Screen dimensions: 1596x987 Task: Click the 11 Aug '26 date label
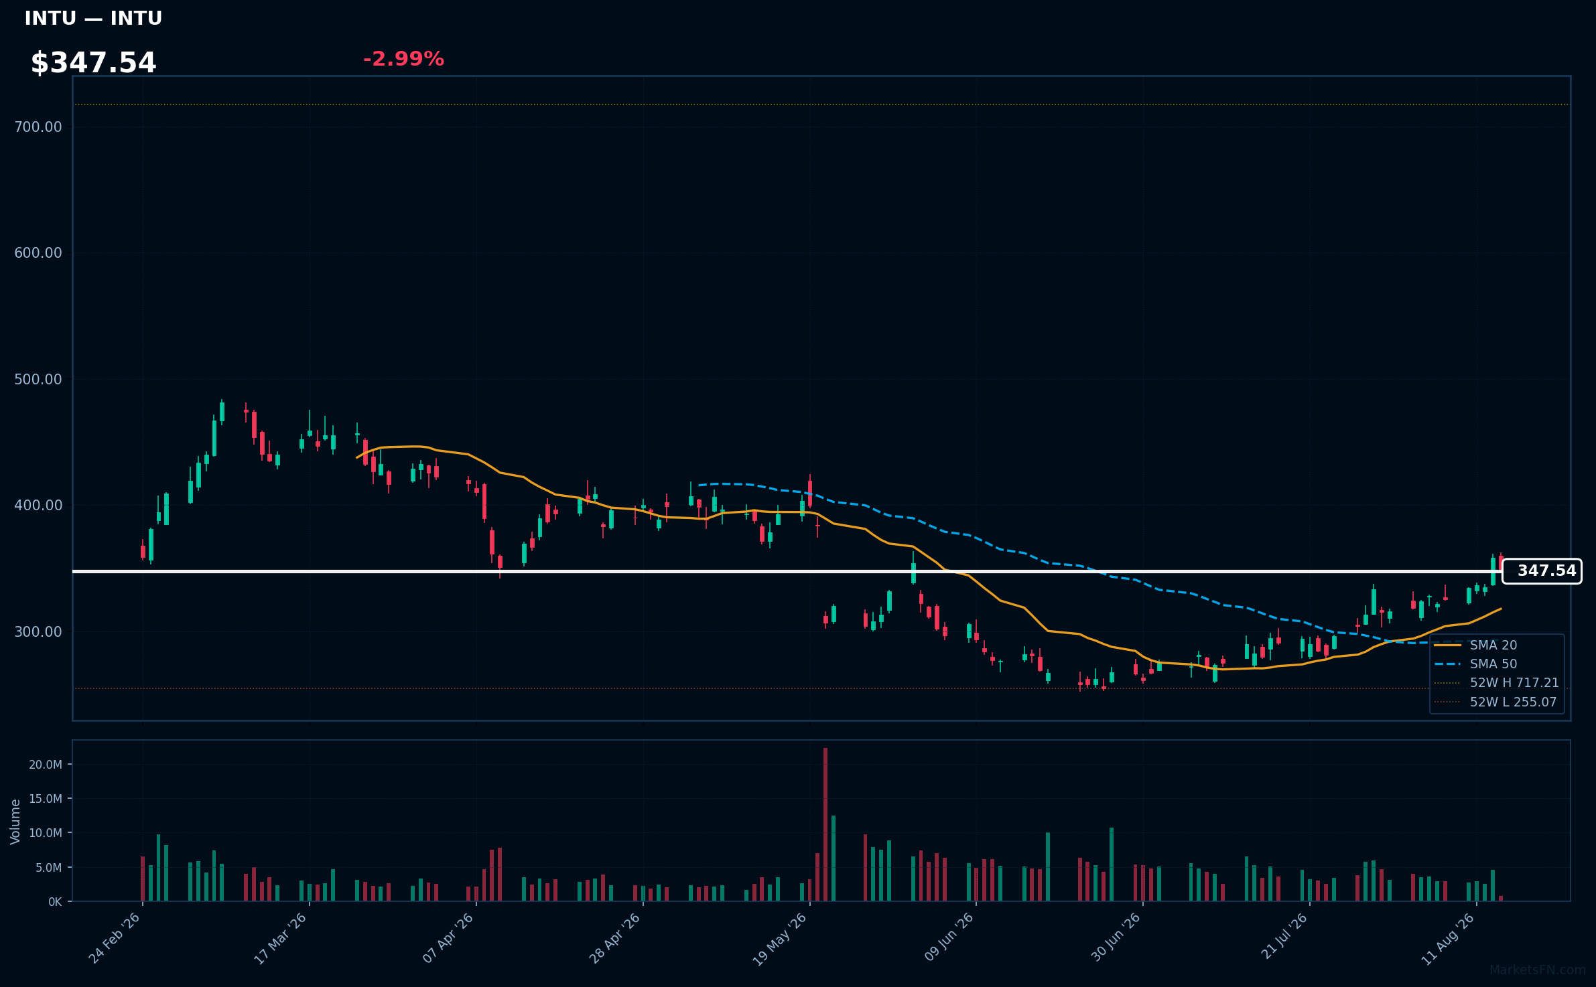[1448, 938]
